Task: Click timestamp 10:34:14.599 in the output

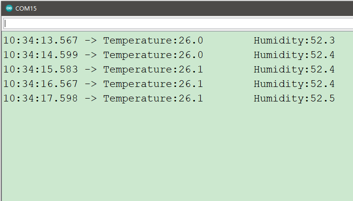Action: pyautogui.click(x=41, y=55)
